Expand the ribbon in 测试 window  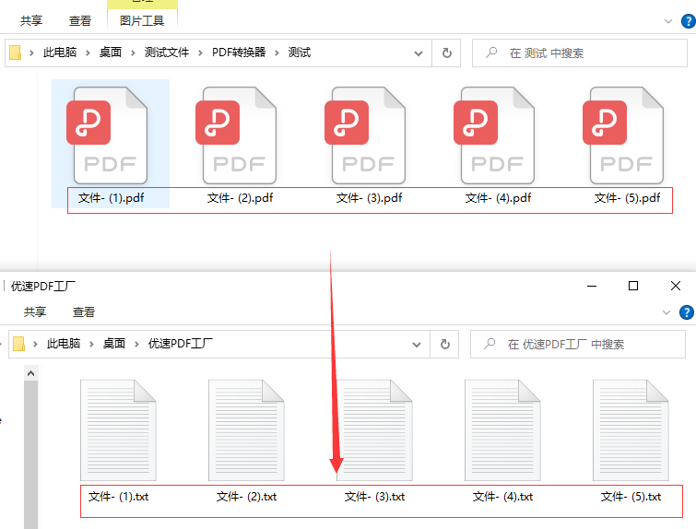pos(668,21)
